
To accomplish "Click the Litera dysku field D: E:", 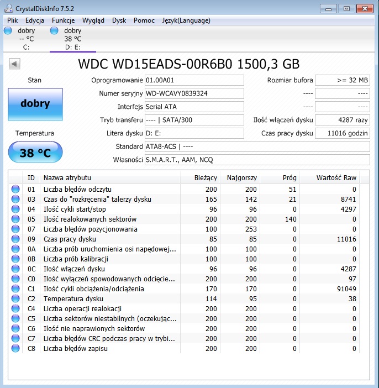I will pos(194,133).
